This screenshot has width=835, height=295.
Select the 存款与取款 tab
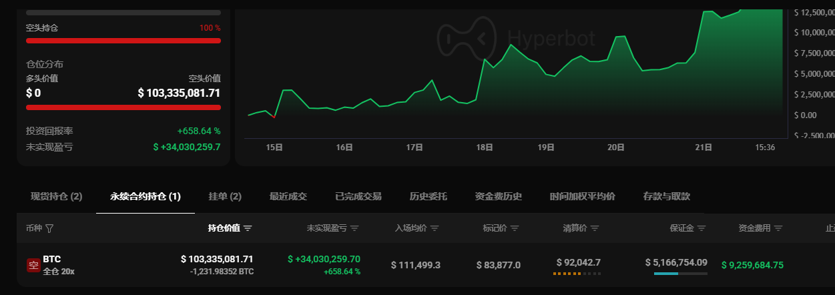click(x=666, y=196)
